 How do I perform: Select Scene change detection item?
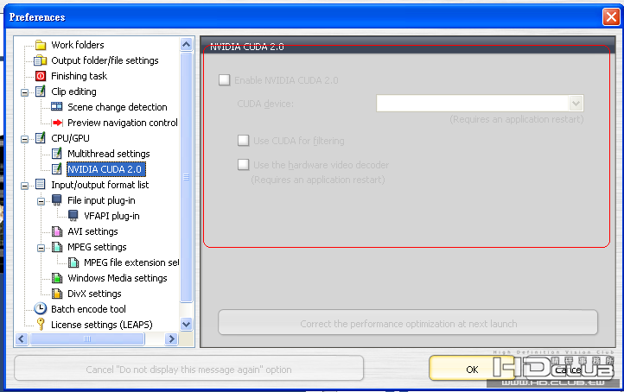(118, 107)
